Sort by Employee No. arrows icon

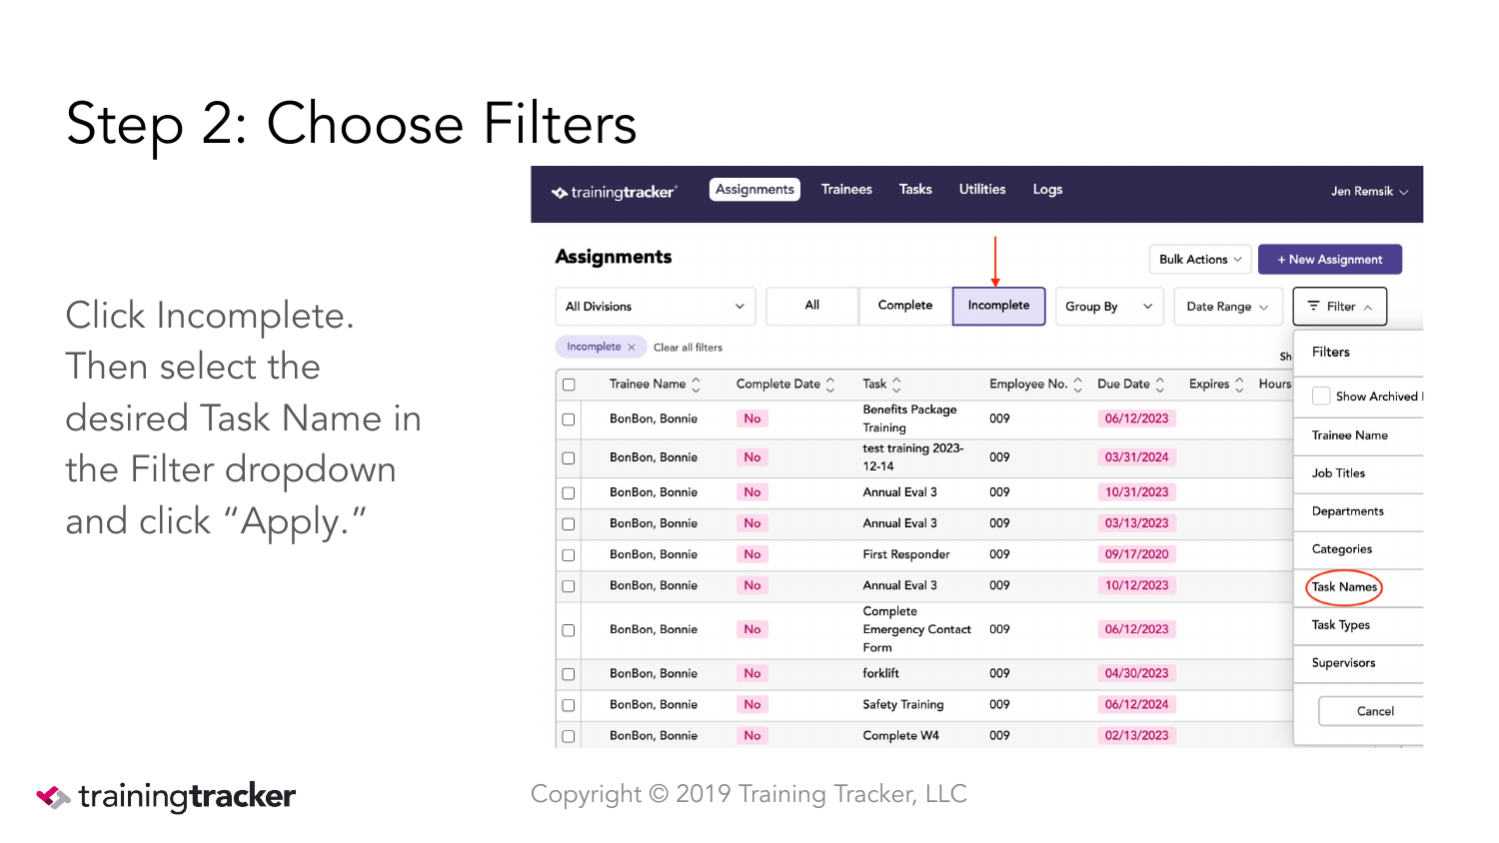[1077, 385]
